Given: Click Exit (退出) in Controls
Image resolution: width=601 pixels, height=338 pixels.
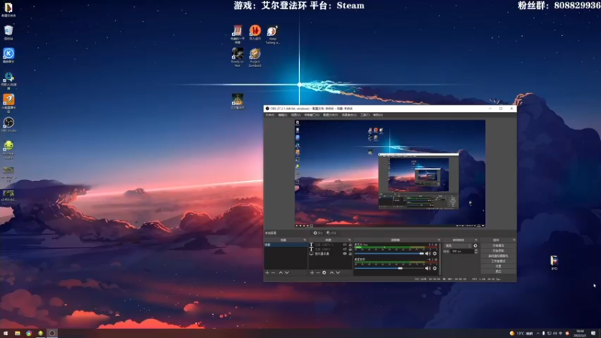Looking at the screenshot, I should tap(498, 271).
